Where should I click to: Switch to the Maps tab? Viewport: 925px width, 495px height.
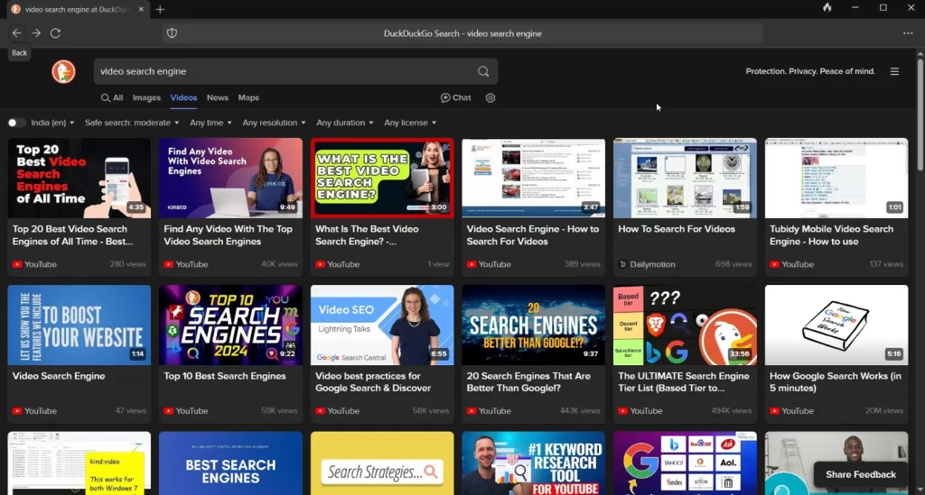pos(248,97)
